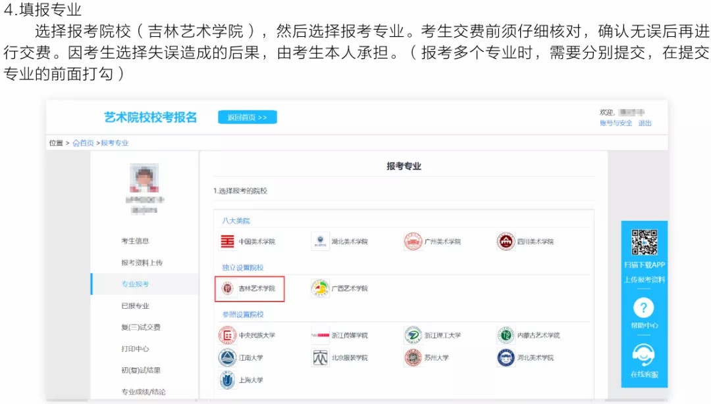Click the 广西艺术学院 logo icon
The image size is (711, 404).
click(x=320, y=288)
